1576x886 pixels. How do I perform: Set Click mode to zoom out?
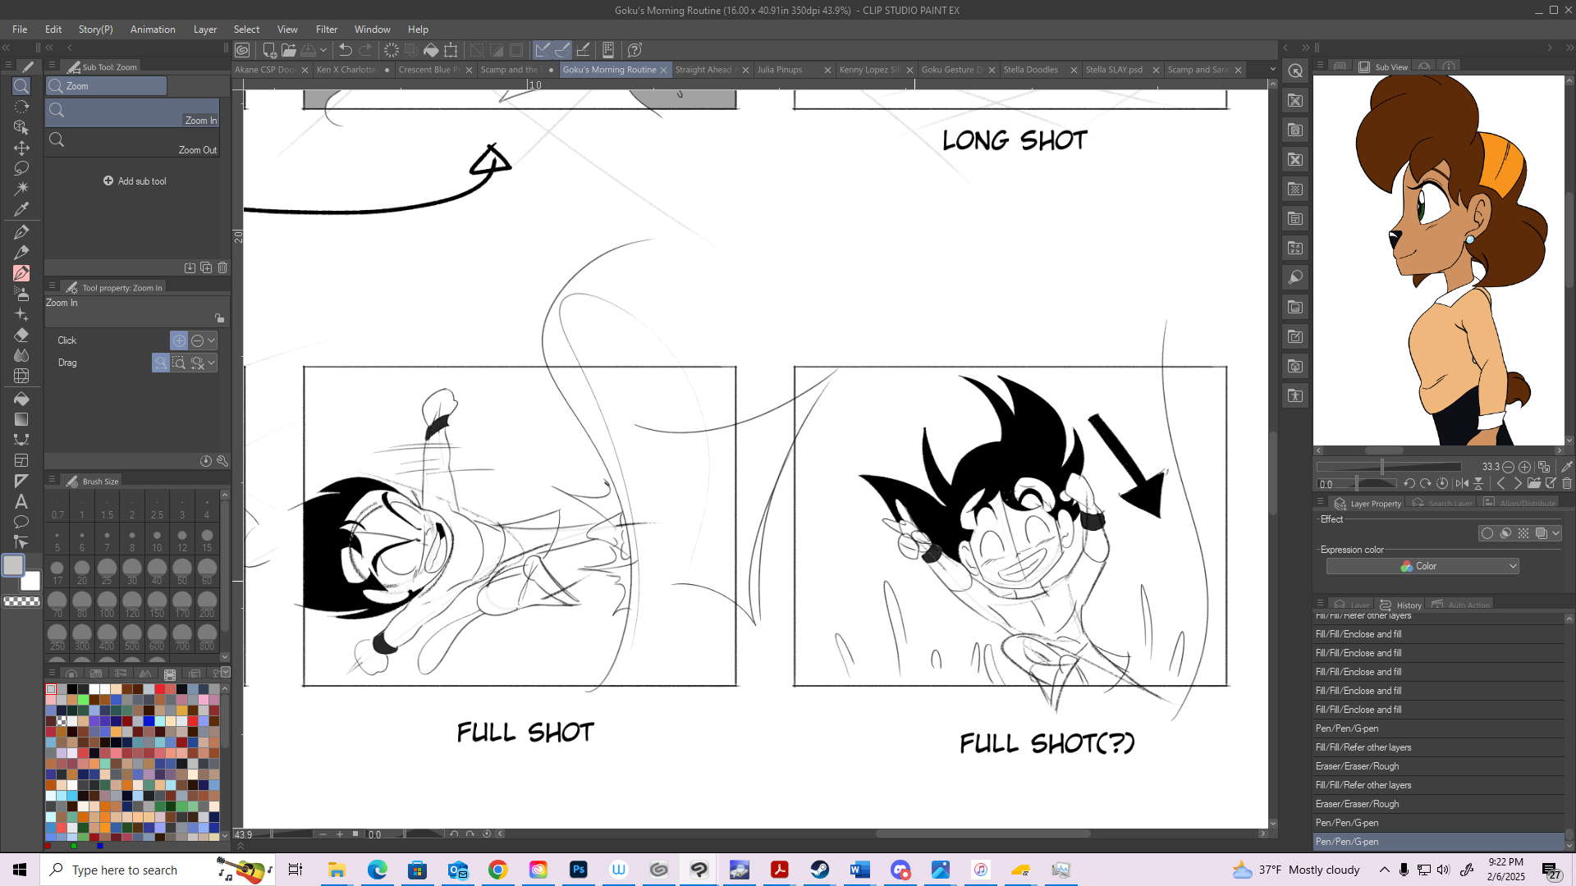197,340
